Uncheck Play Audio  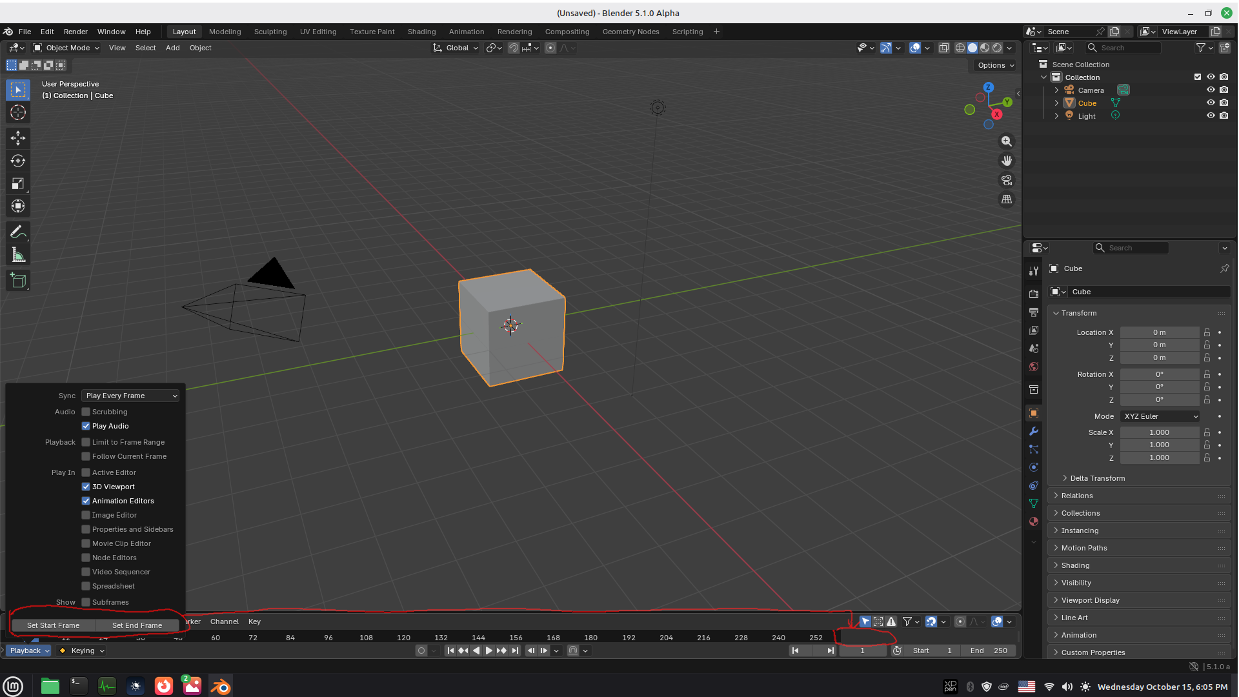(x=86, y=426)
